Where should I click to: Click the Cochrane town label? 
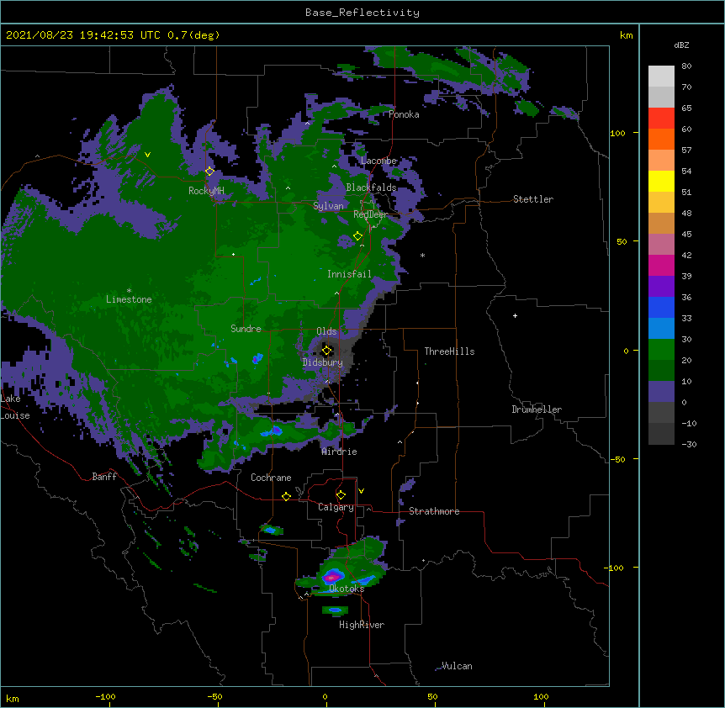271,478
